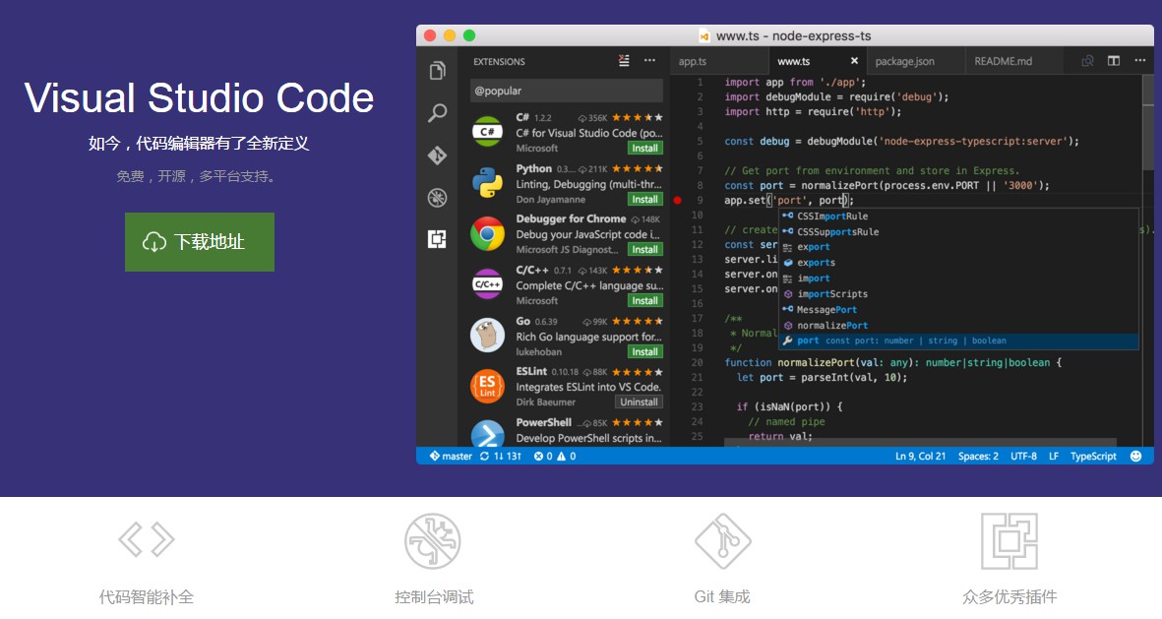The image size is (1162, 619).
Task: Click the code brackets icon above 代码智能补全
Action: [x=147, y=539]
